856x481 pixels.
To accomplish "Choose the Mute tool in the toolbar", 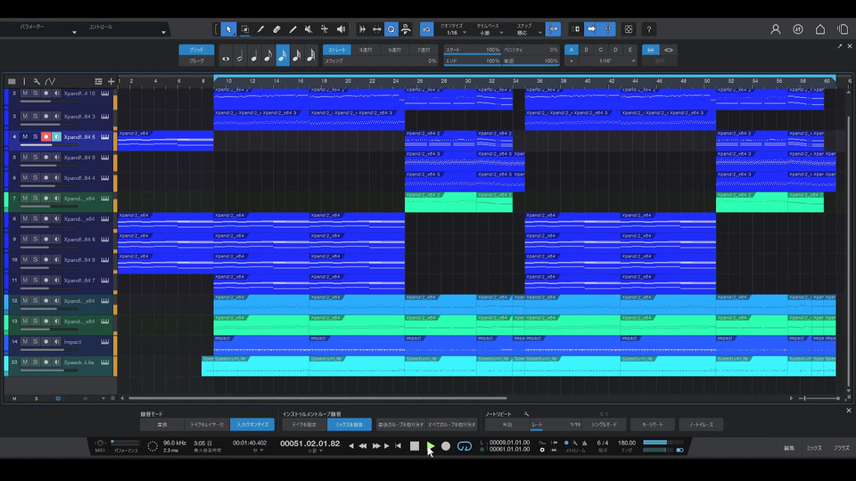I will click(309, 29).
